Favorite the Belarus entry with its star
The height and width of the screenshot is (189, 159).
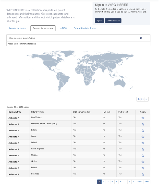click(143, 131)
